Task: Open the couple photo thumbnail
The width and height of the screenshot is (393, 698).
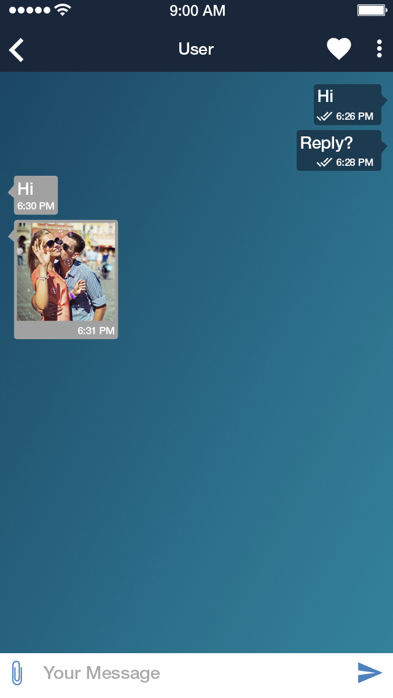Action: (66, 272)
